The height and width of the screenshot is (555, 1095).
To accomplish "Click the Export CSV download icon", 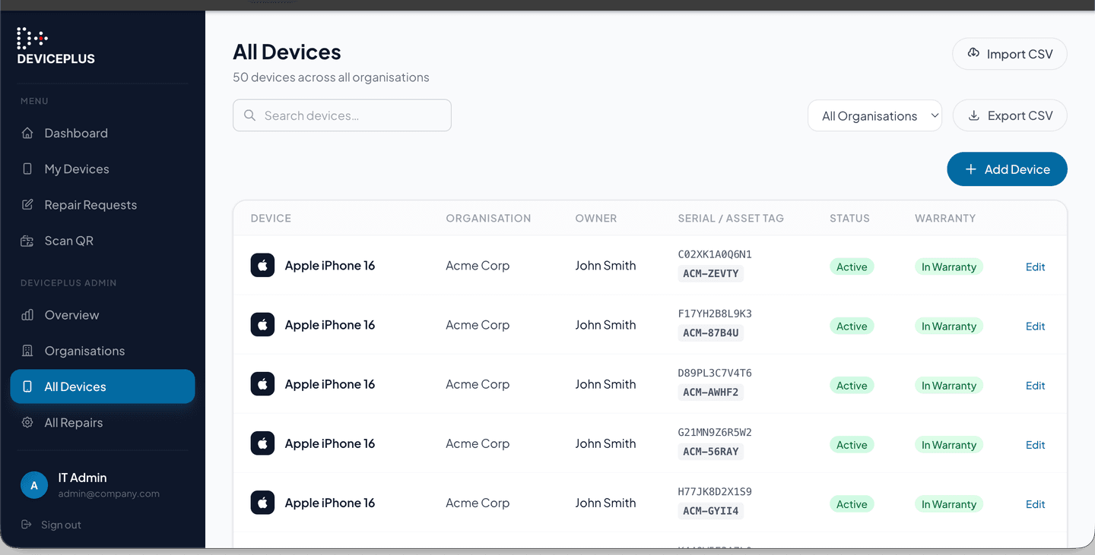I will click(x=973, y=115).
